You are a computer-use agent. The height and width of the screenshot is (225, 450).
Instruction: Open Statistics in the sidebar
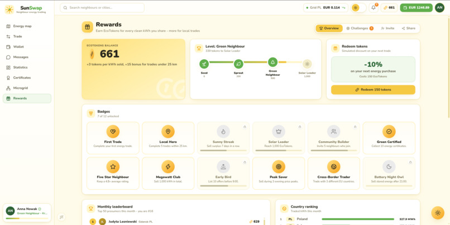27,68
